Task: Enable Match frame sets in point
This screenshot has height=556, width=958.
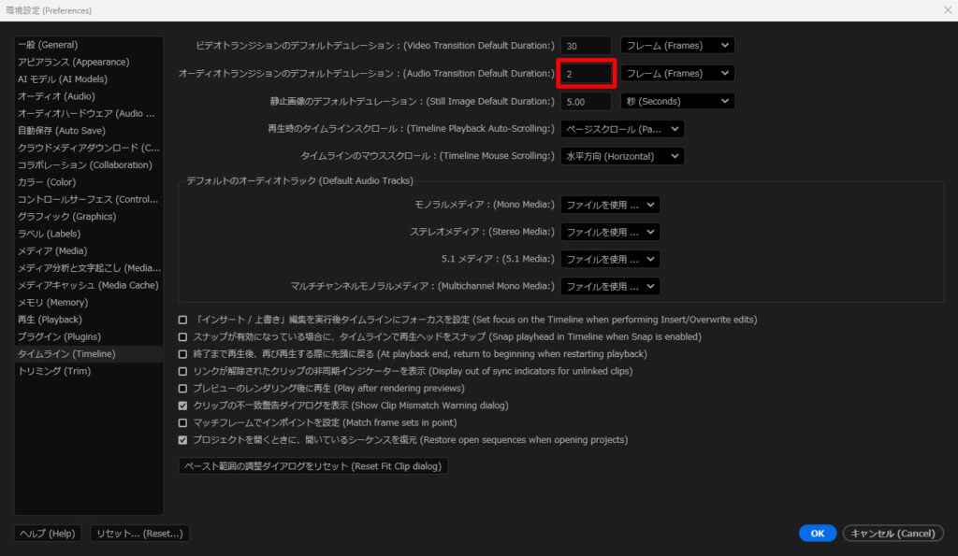Action: (182, 422)
